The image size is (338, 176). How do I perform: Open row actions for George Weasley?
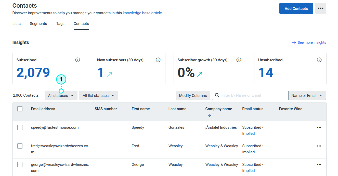pyautogui.click(x=319, y=165)
